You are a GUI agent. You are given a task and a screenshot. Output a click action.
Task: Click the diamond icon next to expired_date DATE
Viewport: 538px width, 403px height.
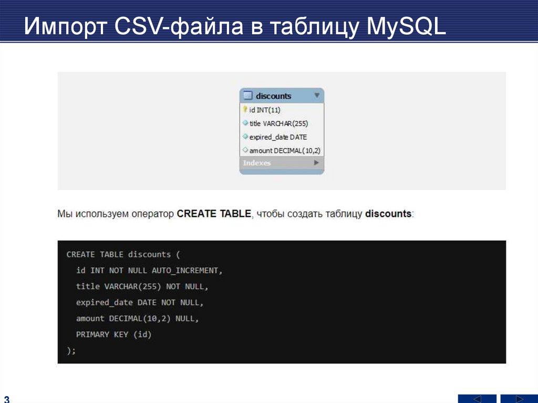[x=245, y=137]
